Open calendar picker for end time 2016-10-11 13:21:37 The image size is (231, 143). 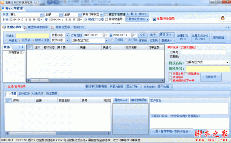[80, 20]
